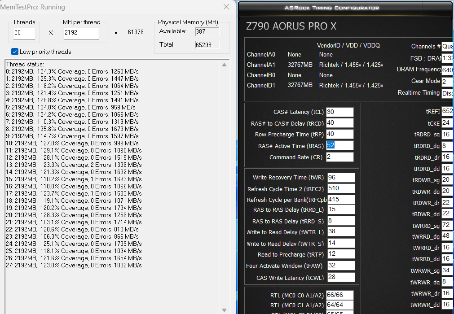Click the CAS# Latency (tCL) field
Viewport: 454px width, 314px height.
click(340, 112)
